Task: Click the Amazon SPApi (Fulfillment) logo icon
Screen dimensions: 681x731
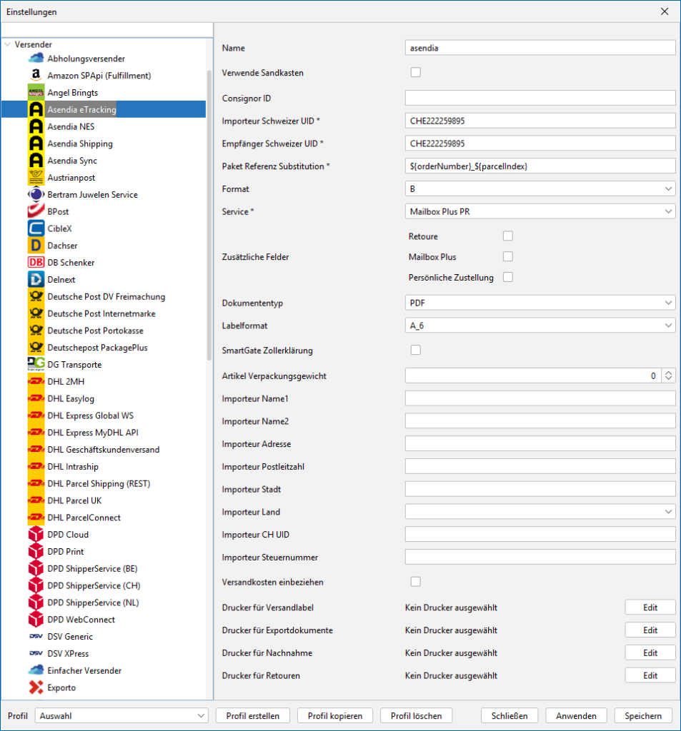Action: (x=36, y=76)
